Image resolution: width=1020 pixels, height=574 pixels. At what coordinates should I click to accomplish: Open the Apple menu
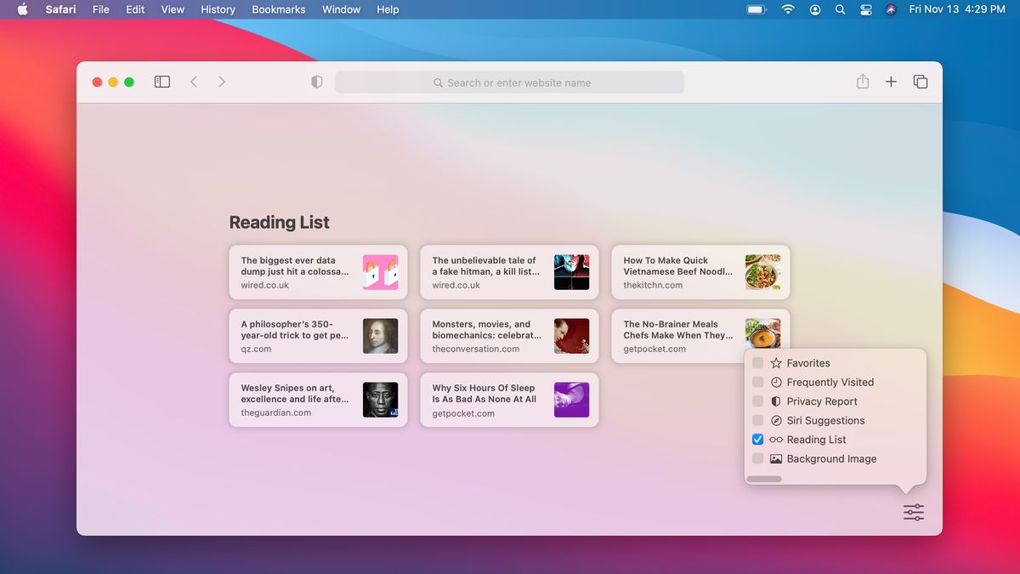(x=23, y=9)
